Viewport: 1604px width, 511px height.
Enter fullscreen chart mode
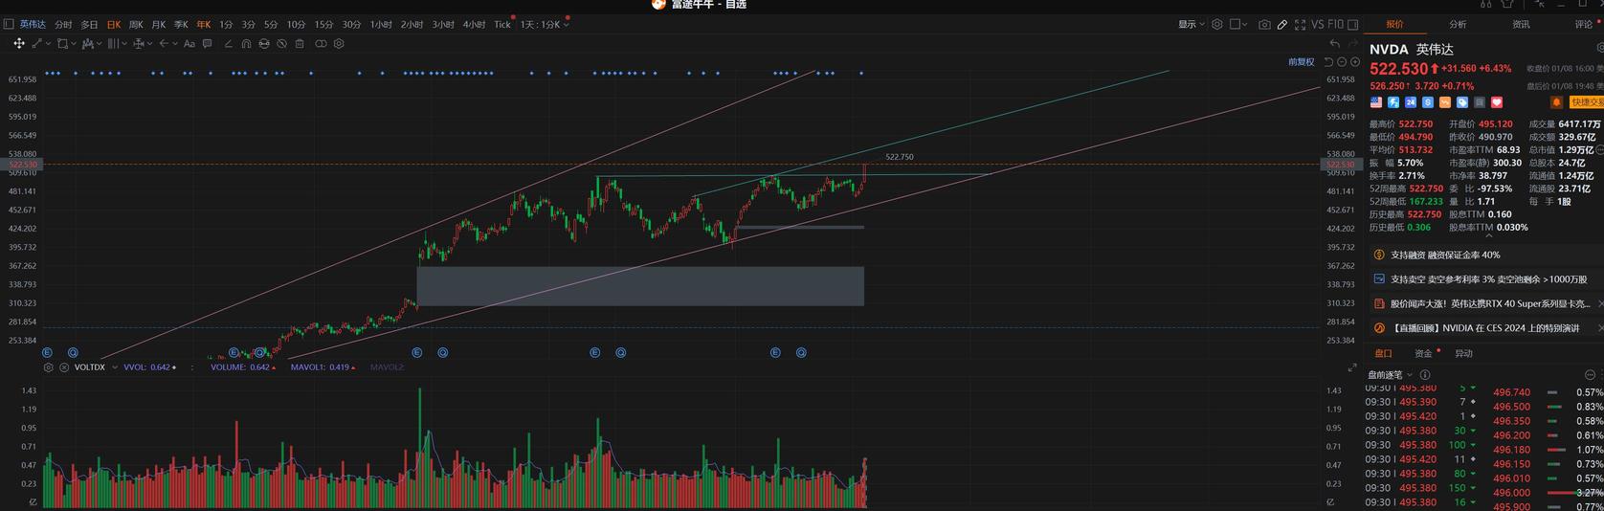point(1300,24)
